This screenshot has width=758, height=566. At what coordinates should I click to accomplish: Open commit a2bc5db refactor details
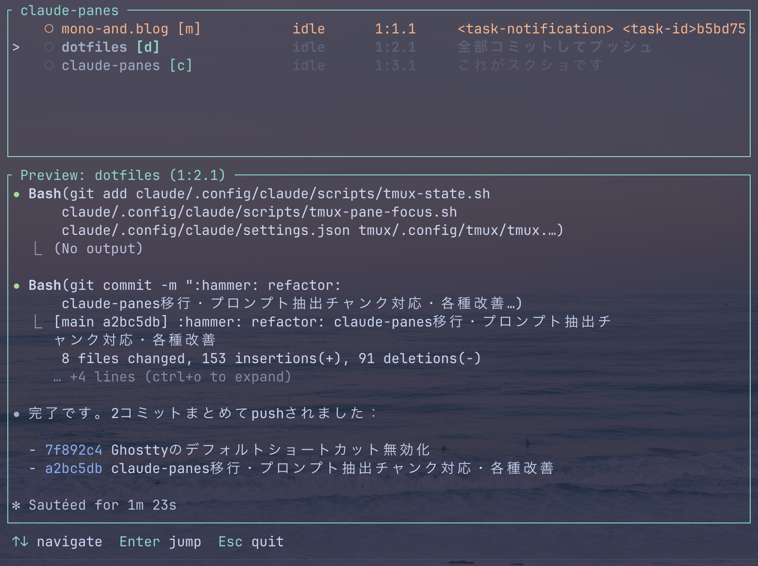(x=74, y=468)
